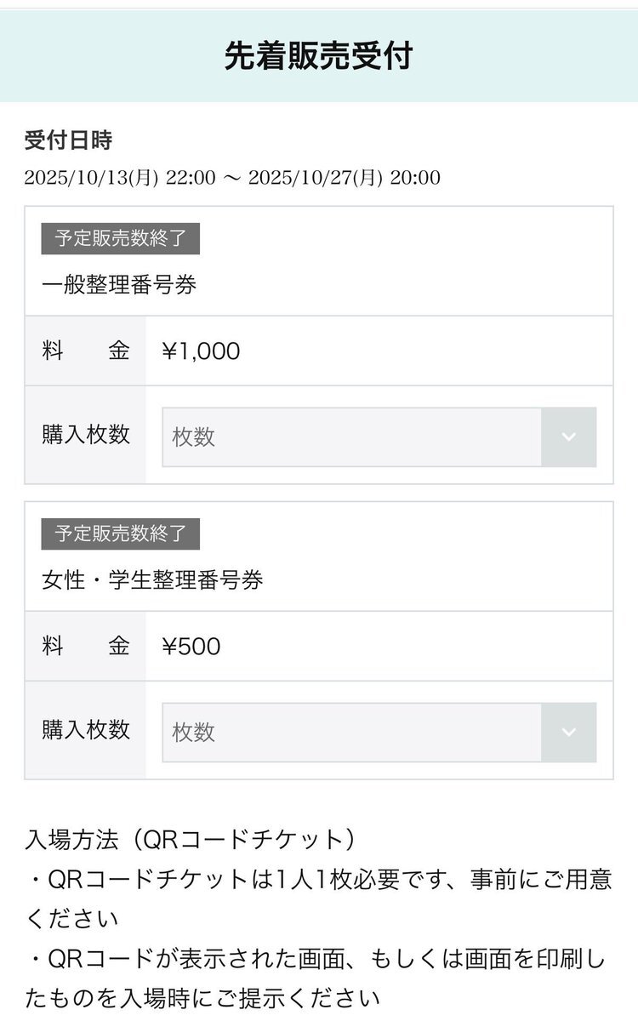Open the 枚数 dropdown for 女性・学生整理番号券
Image resolution: width=638 pixels, height=1021 pixels.
coord(352,733)
